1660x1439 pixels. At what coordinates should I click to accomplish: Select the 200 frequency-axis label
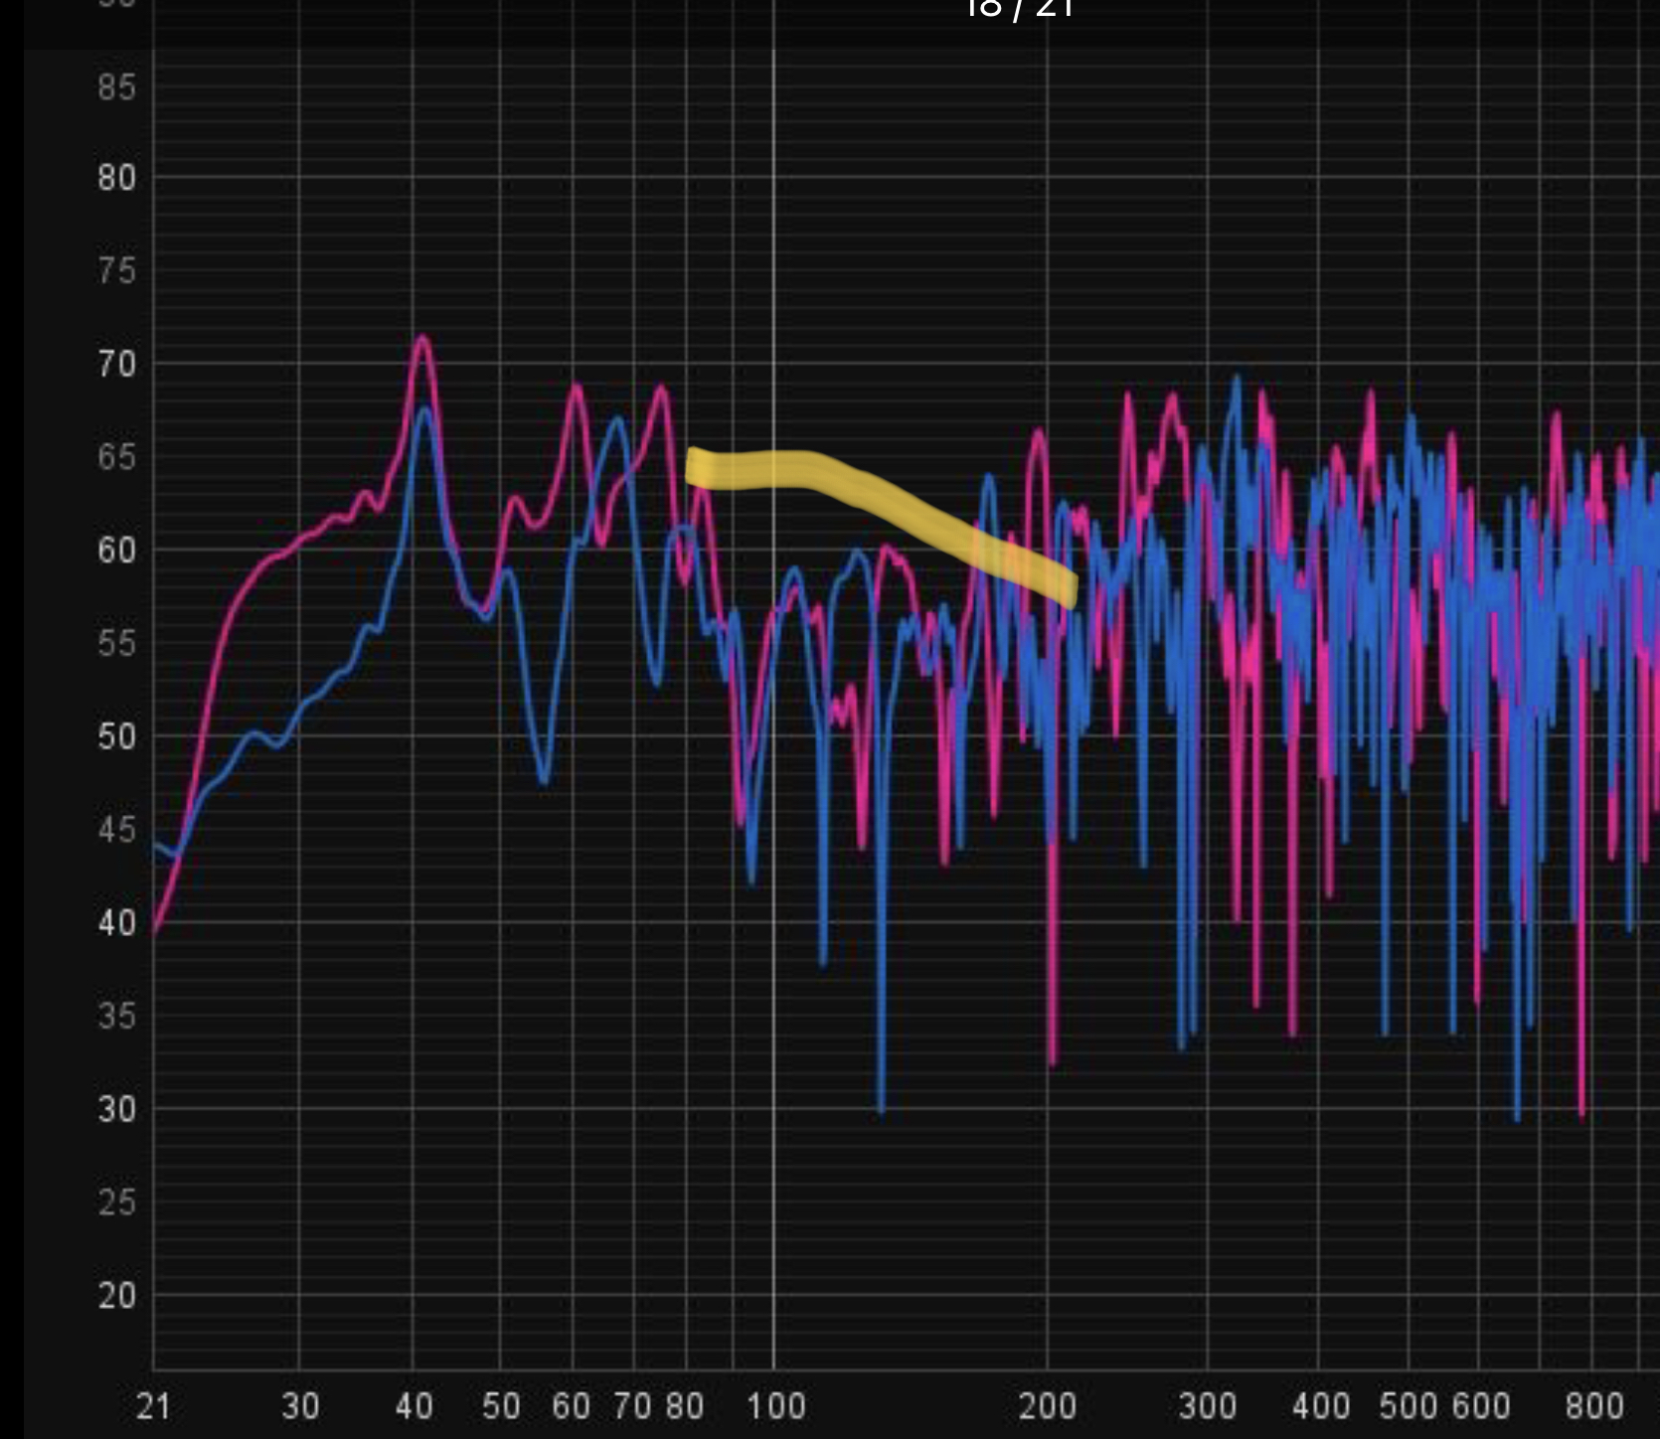[x=1048, y=1406]
